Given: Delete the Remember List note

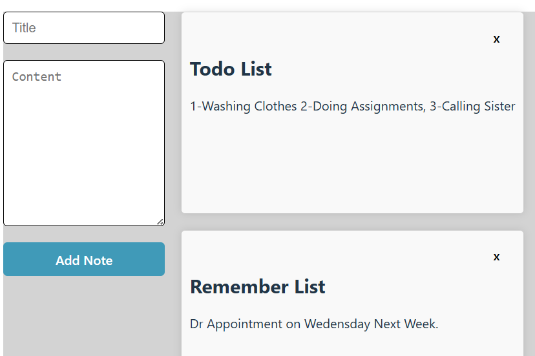Looking at the screenshot, I should tap(496, 257).
